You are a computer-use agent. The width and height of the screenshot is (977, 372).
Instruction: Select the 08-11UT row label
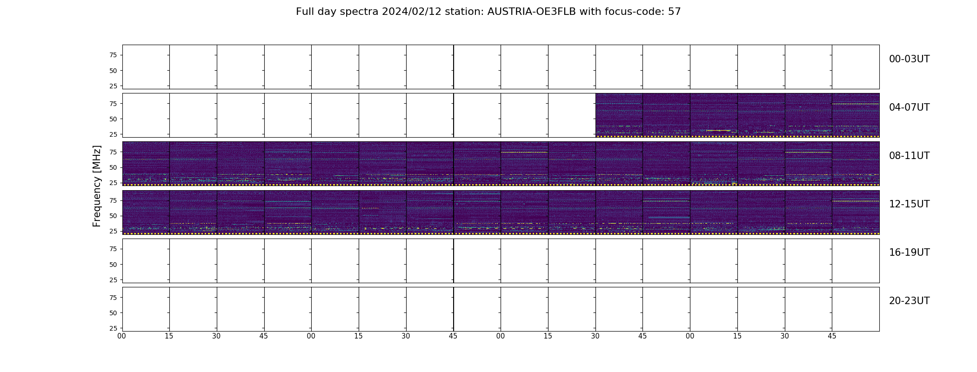click(x=909, y=156)
